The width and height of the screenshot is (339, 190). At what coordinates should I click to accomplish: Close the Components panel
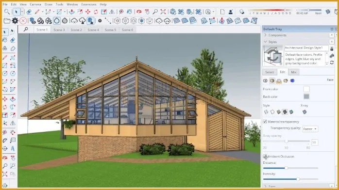pyautogui.click(x=332, y=35)
